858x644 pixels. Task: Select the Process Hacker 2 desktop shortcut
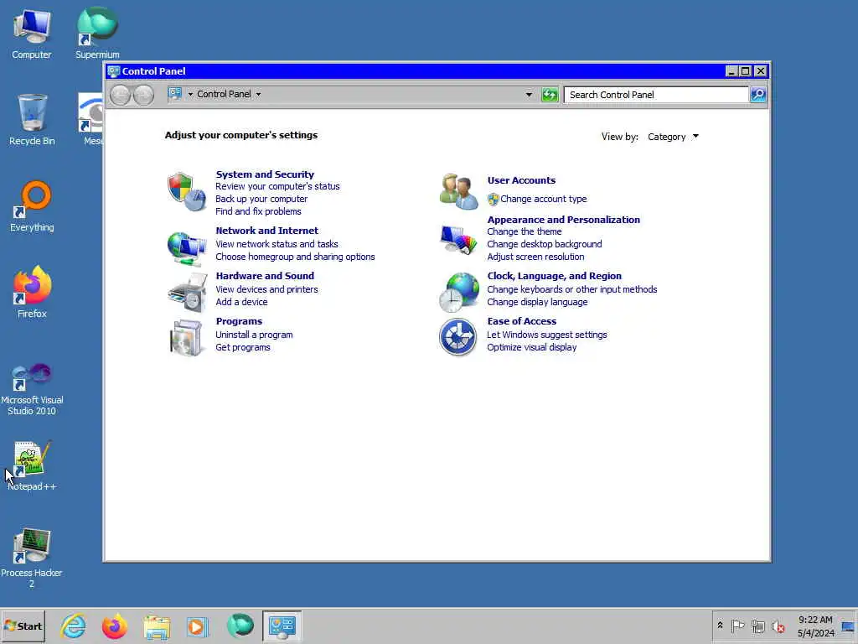[x=32, y=558]
